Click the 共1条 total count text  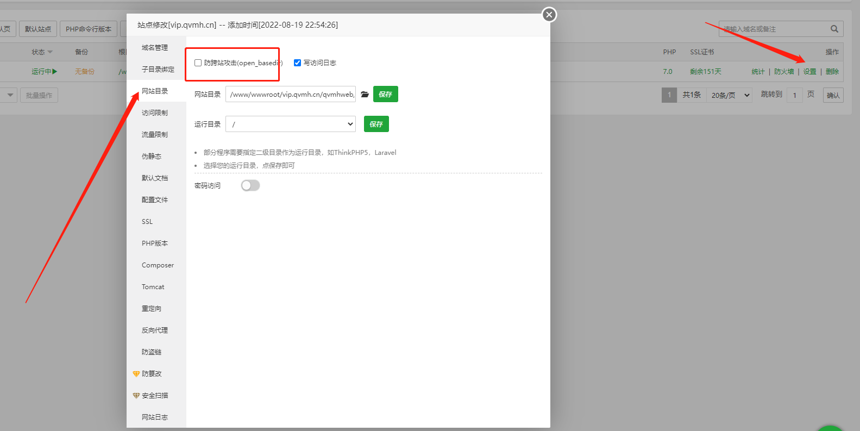[x=692, y=95]
